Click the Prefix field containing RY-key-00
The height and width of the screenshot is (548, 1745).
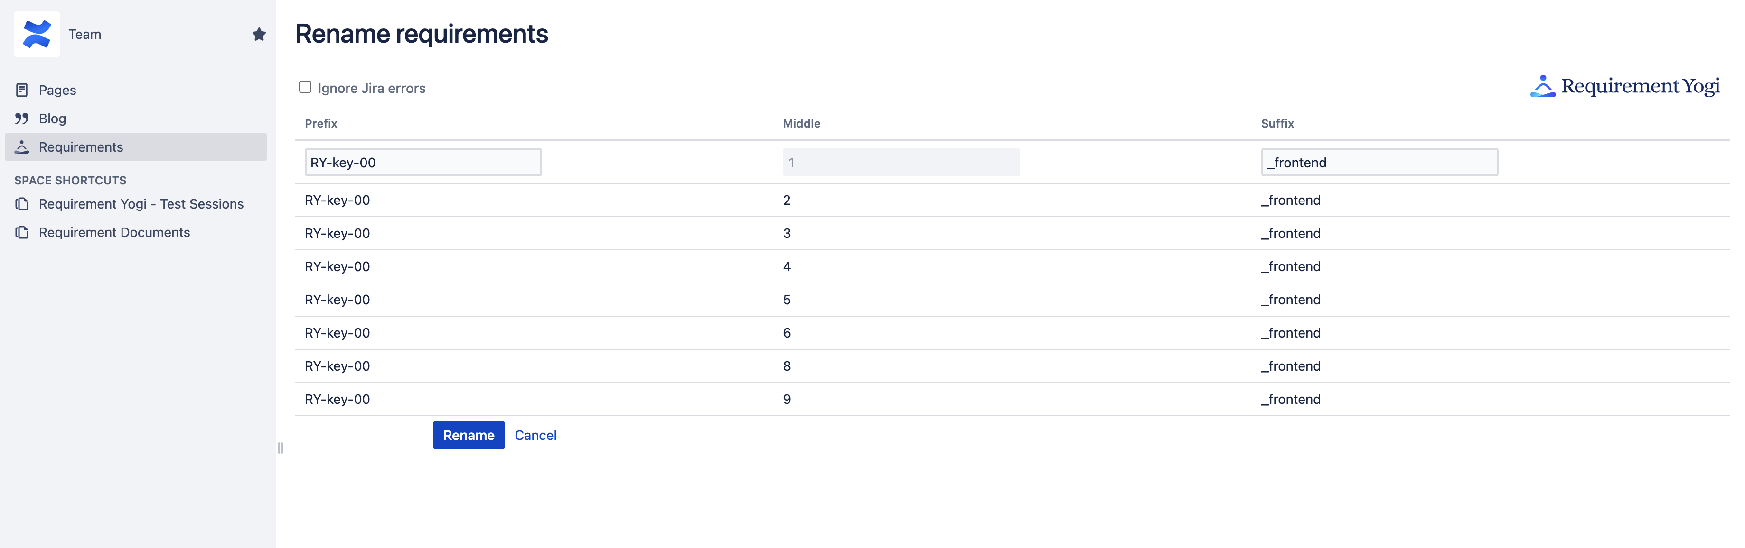[x=422, y=163]
